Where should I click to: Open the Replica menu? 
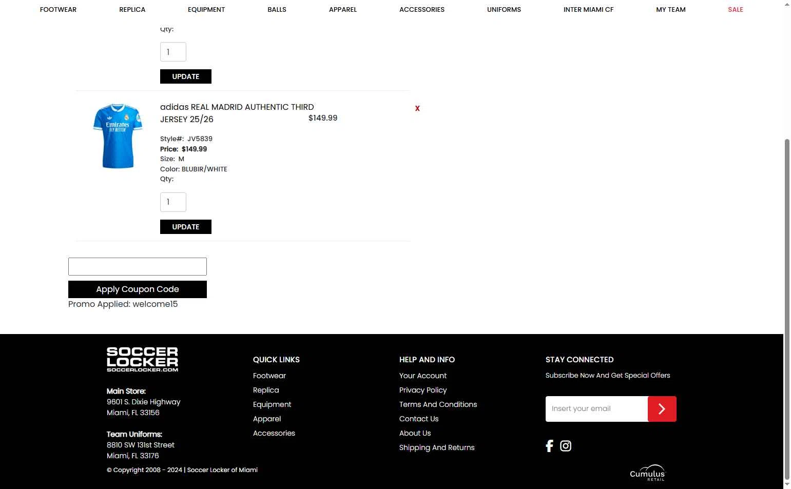[132, 9]
